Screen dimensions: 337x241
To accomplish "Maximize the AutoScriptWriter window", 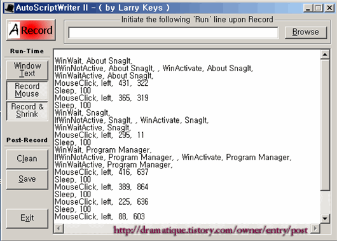I will coord(318,8).
